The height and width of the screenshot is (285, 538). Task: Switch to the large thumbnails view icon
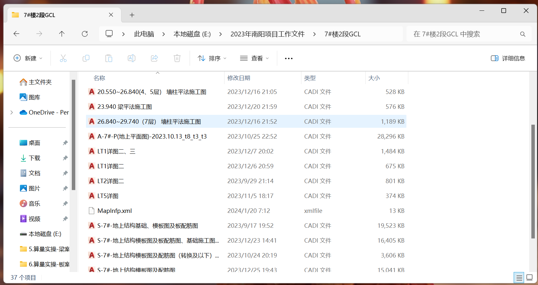529,278
